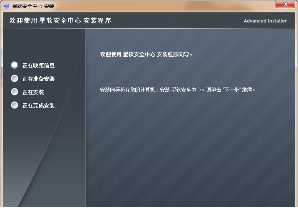Select the 正在收集信息 step indicator bullet

pyautogui.click(x=15, y=65)
